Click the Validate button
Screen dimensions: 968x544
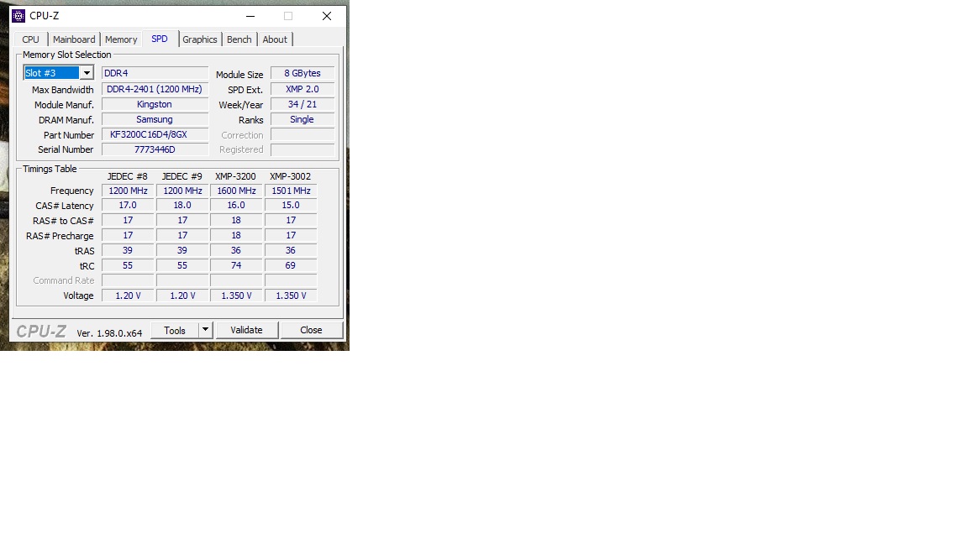pyautogui.click(x=247, y=330)
